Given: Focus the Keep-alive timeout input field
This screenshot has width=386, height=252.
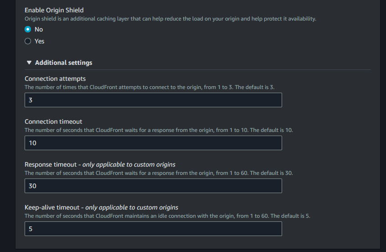Looking at the screenshot, I should click(153, 229).
